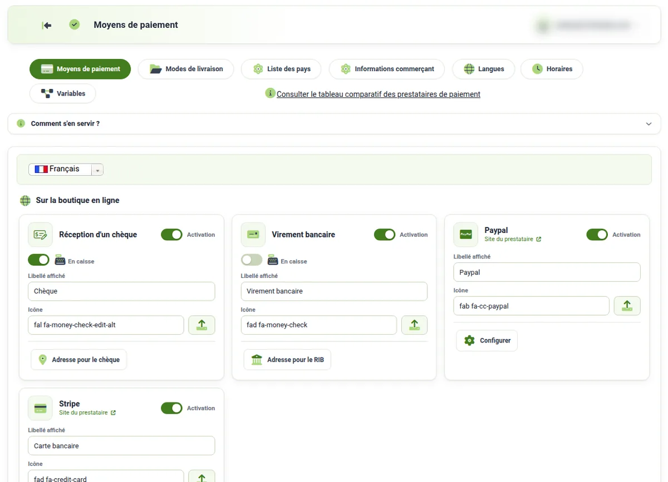Enable 'En caisse' for Virement bancaire

tap(252, 260)
